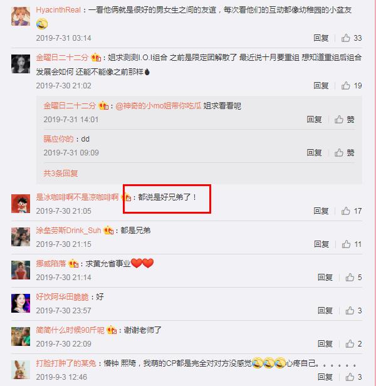Click the avatar of 金曜日二十二分
Image resolution: width=376 pixels, height=386 pixels.
(x=21, y=64)
